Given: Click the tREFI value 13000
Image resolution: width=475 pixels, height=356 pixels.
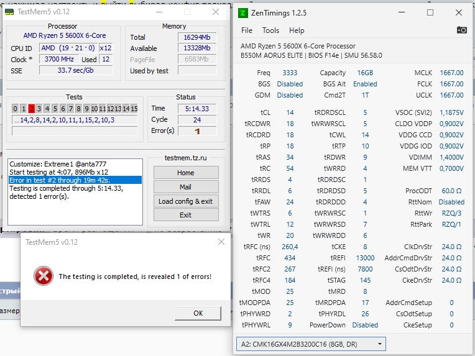Looking at the screenshot, I should (365, 258).
